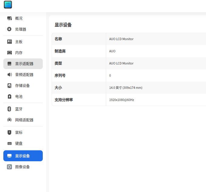Open the 鼠标 section

23,132
